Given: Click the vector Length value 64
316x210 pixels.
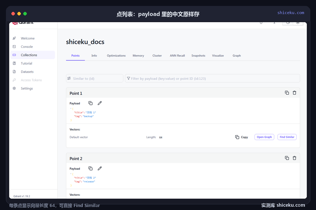Looking at the screenshot, I should [161, 137].
